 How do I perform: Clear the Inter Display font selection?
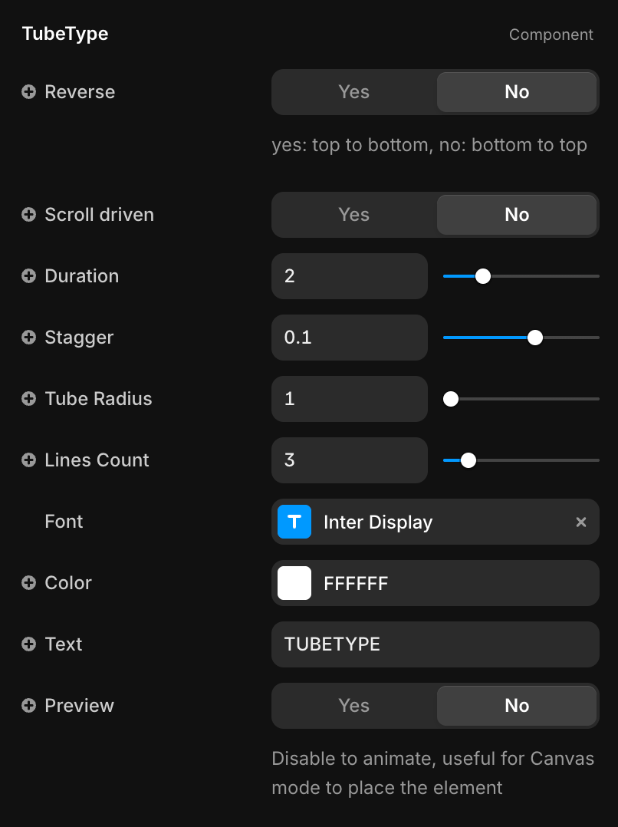click(581, 522)
